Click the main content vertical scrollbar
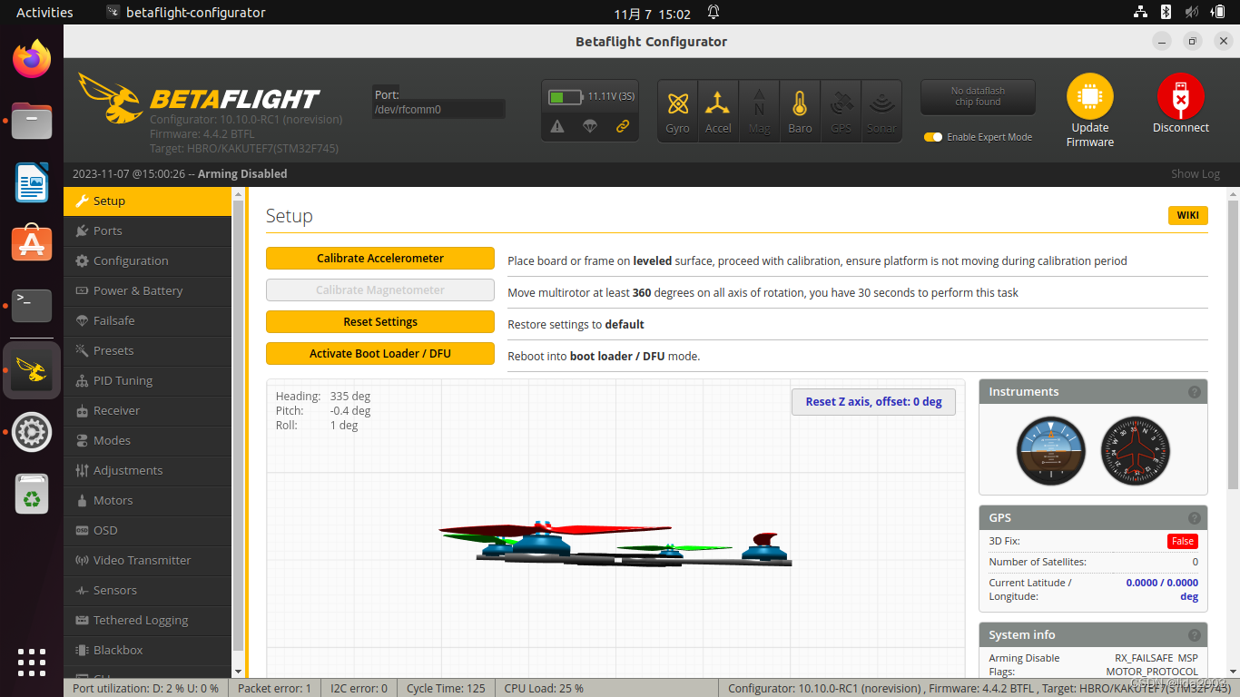This screenshot has height=697, width=1240. coord(1233,345)
